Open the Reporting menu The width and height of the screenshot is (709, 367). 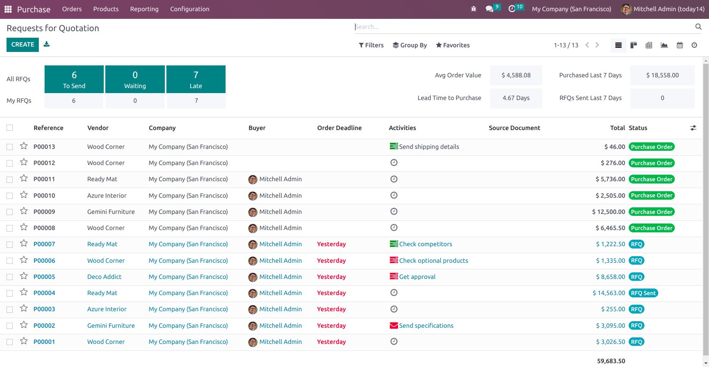pos(144,9)
